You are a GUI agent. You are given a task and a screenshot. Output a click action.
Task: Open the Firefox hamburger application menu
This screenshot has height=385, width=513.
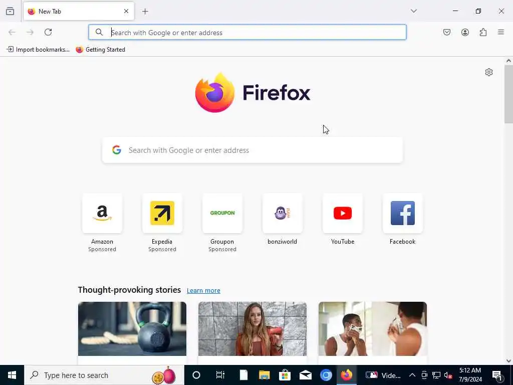click(501, 32)
